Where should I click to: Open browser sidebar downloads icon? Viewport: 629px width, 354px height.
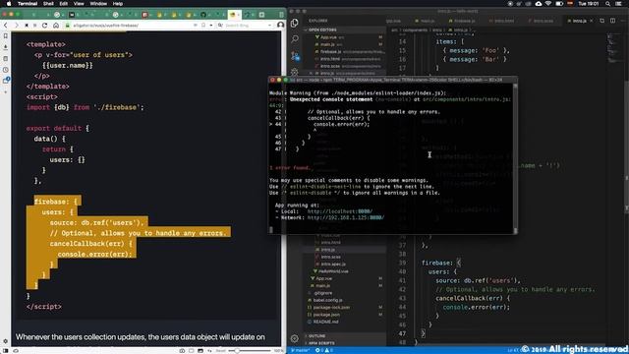pyautogui.click(x=5, y=47)
